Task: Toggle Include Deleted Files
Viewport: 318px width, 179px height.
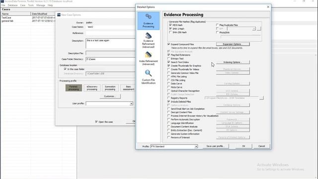Action: pos(169,101)
